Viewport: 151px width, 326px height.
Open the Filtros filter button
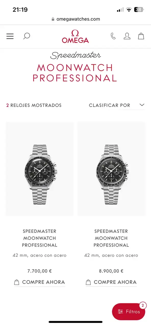129,311
